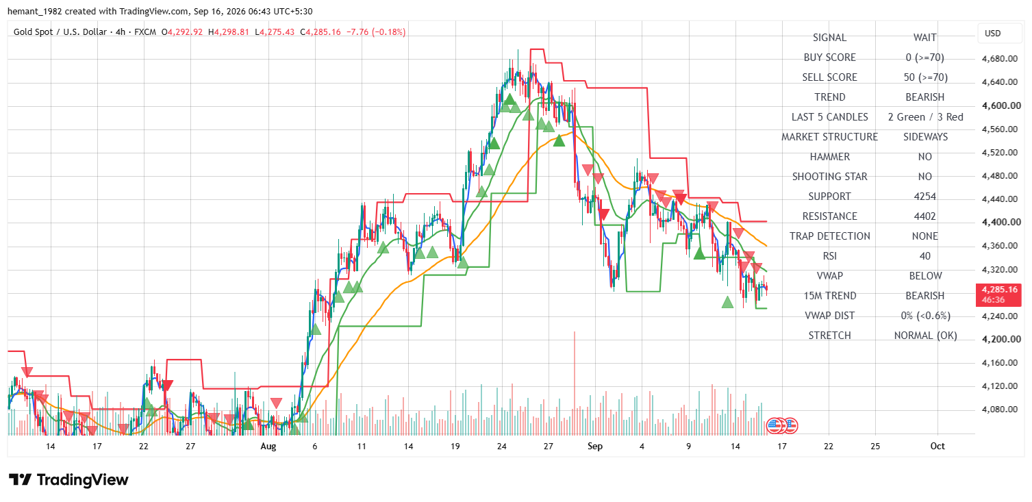
Task: Click the LAST 5 CANDLES label
Action: coord(830,117)
